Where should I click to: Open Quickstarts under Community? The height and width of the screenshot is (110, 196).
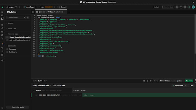[13, 52]
